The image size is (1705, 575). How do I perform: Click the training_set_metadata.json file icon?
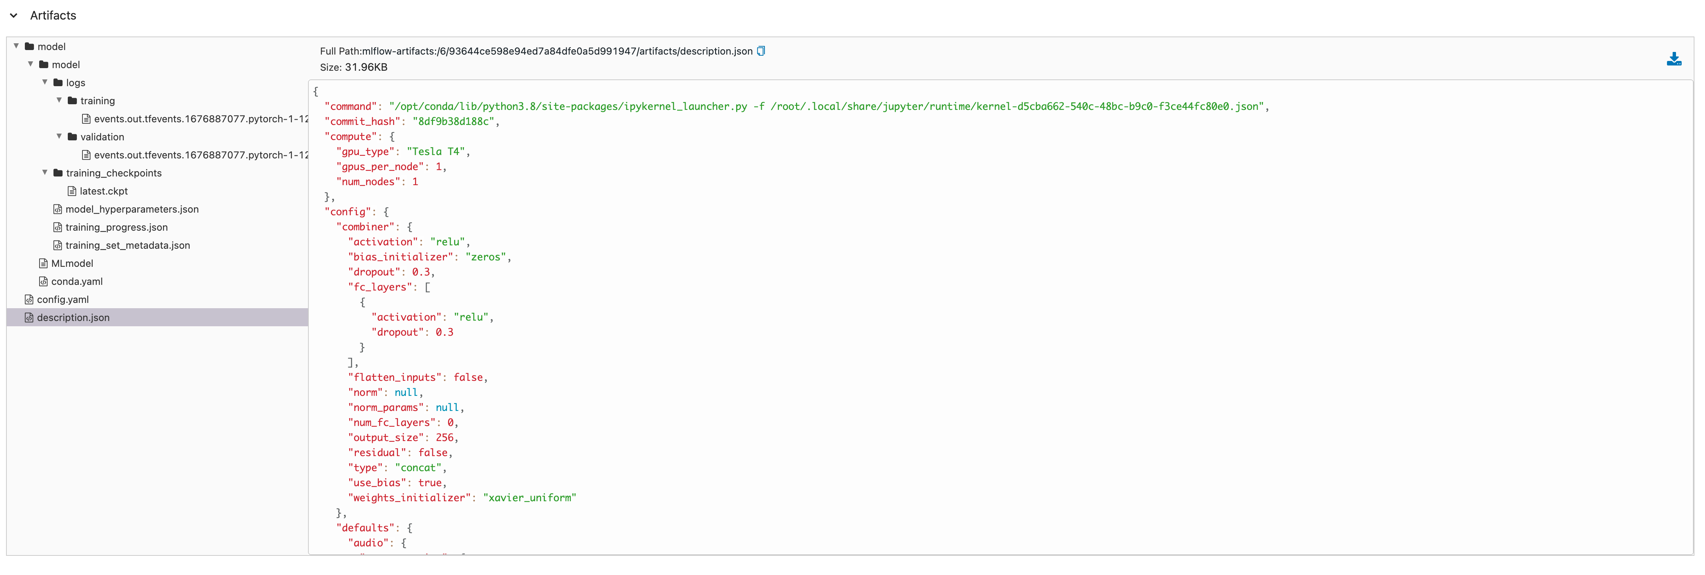[58, 245]
